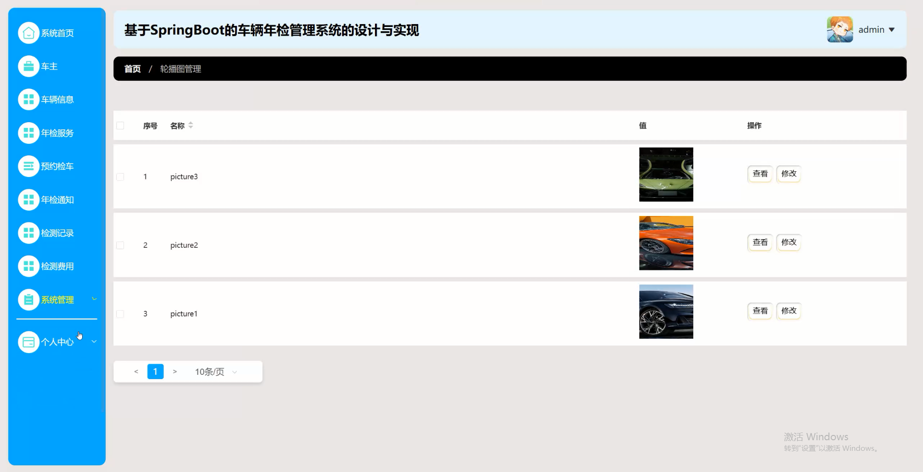923x472 pixels.
Task: Toggle the select-all checkbox in table header
Action: pos(120,126)
